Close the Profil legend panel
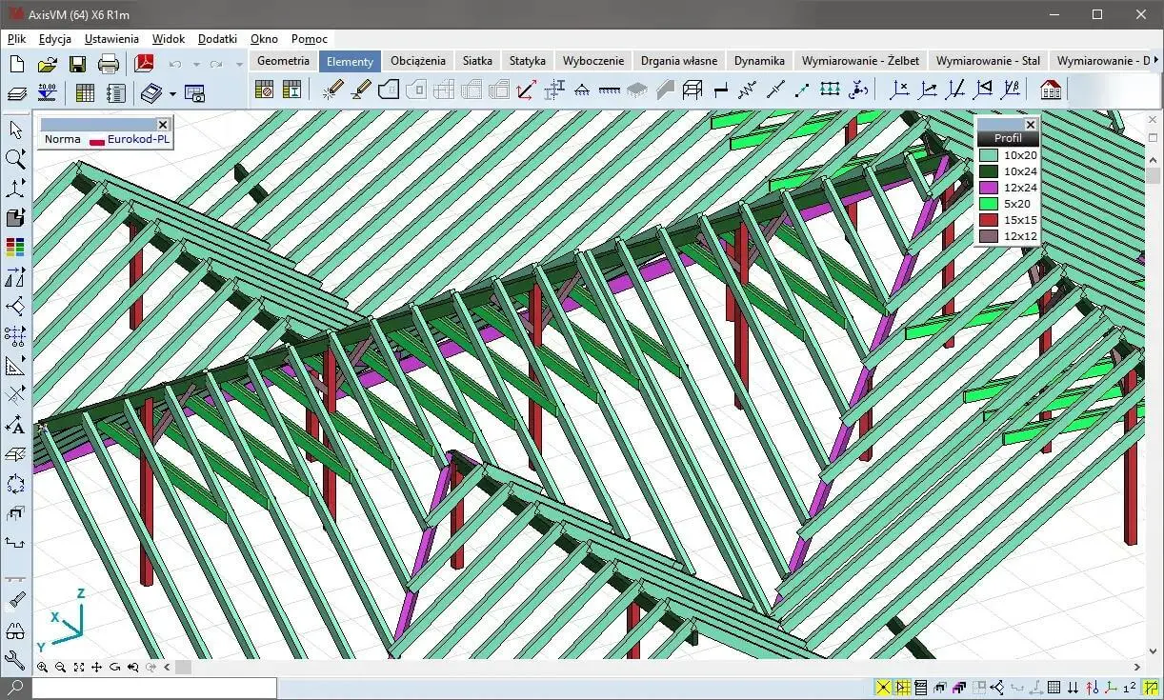Viewport: 1164px width, 700px height. [1030, 125]
